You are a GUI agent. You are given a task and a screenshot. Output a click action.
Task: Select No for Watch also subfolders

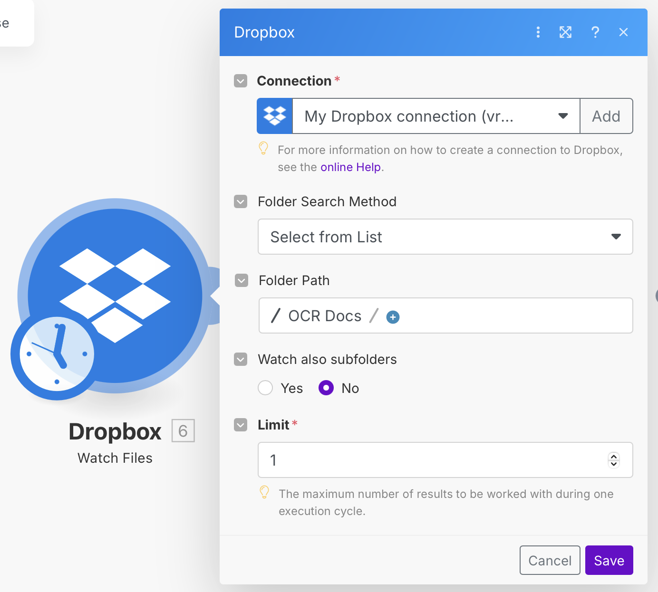[326, 388]
